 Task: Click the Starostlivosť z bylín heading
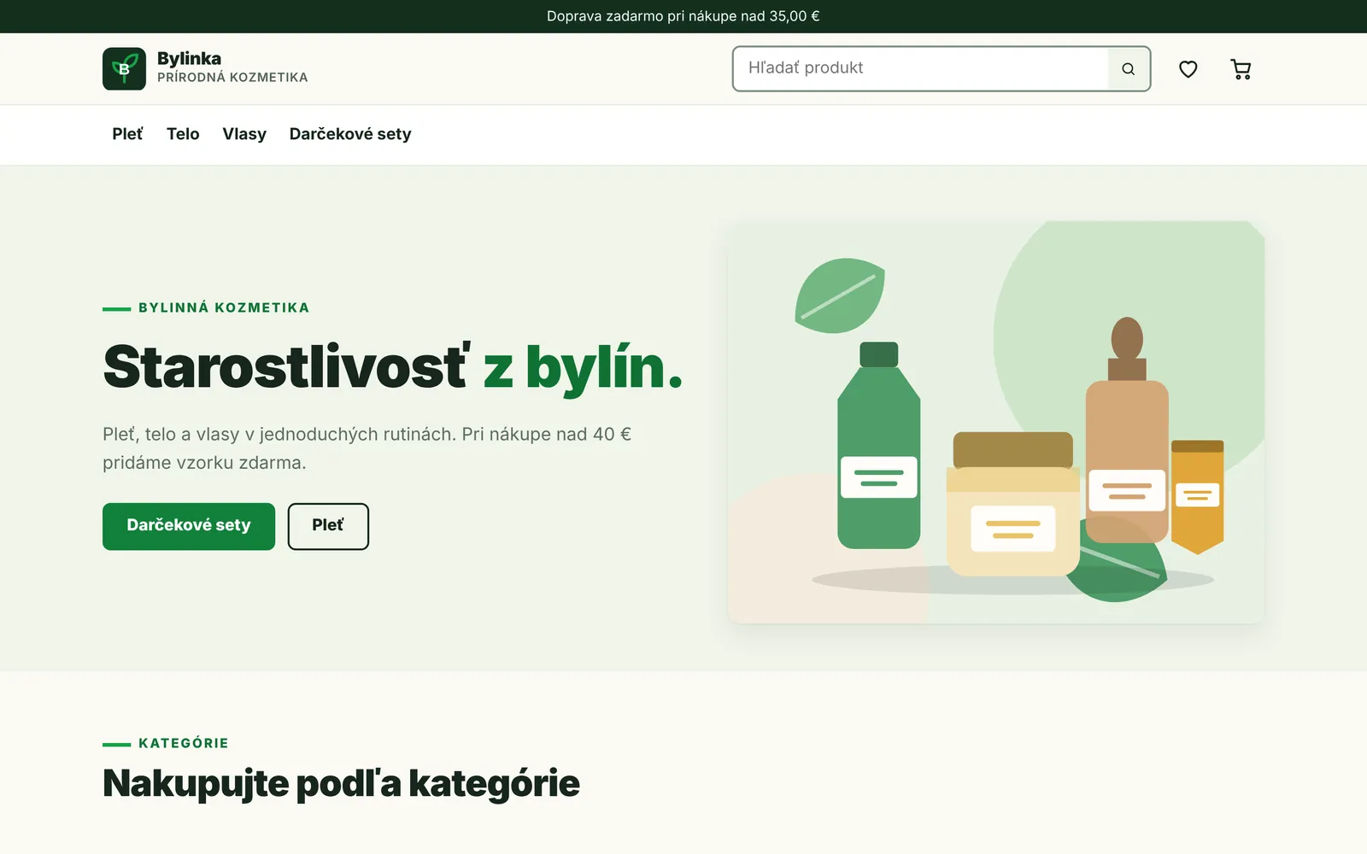(x=393, y=367)
